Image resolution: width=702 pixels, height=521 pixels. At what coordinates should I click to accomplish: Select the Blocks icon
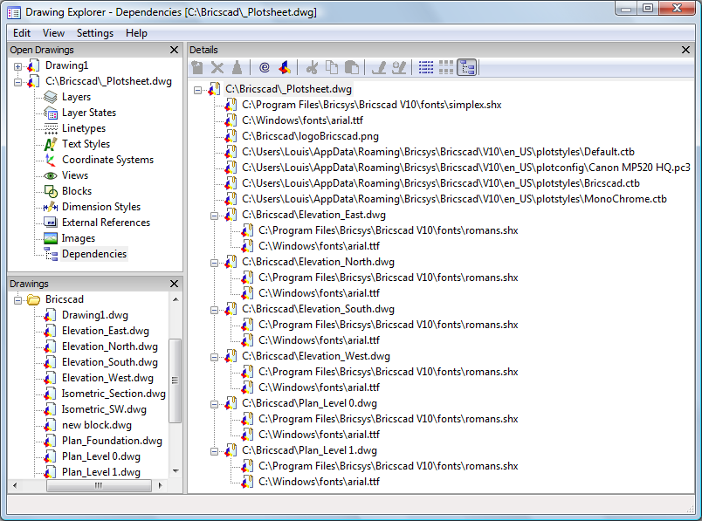pos(51,191)
